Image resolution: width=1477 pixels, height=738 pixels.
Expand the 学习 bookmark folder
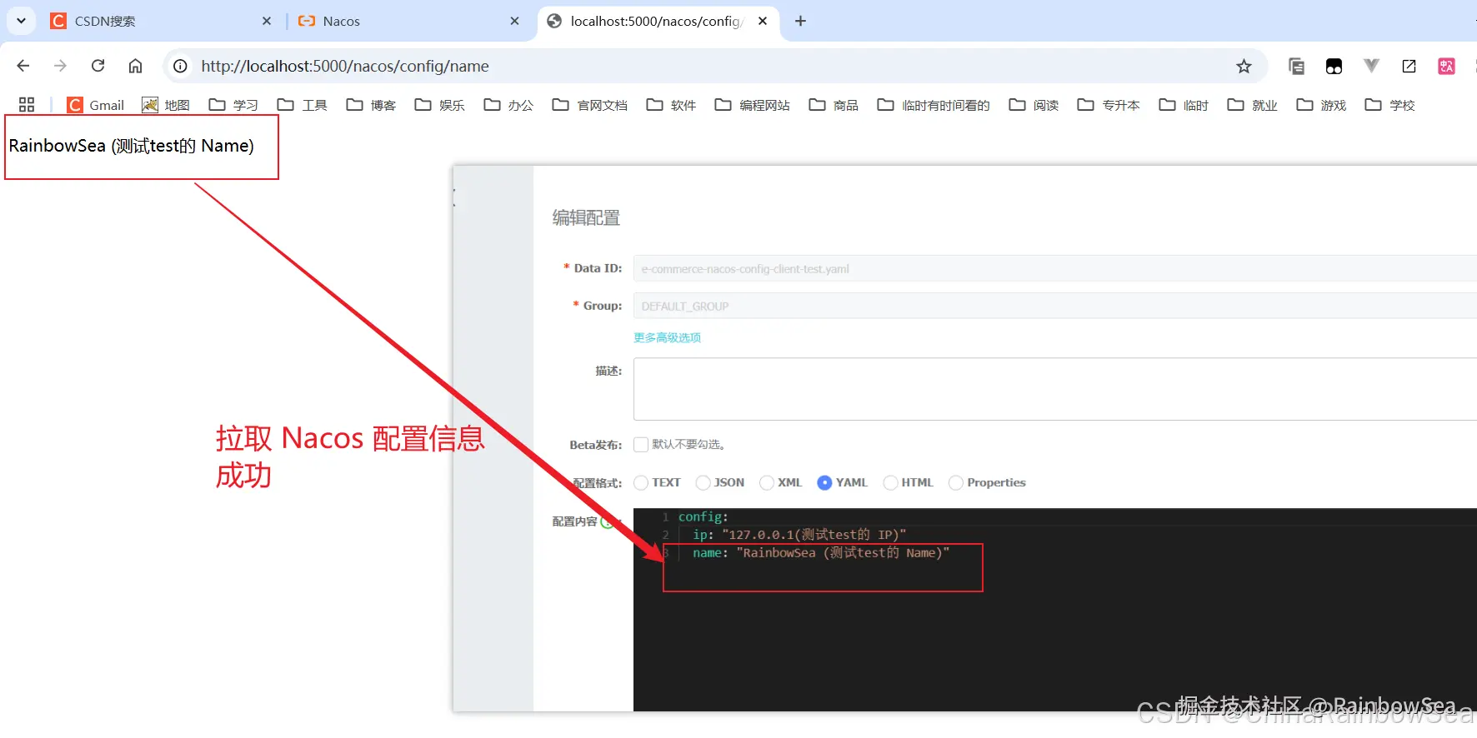click(233, 105)
